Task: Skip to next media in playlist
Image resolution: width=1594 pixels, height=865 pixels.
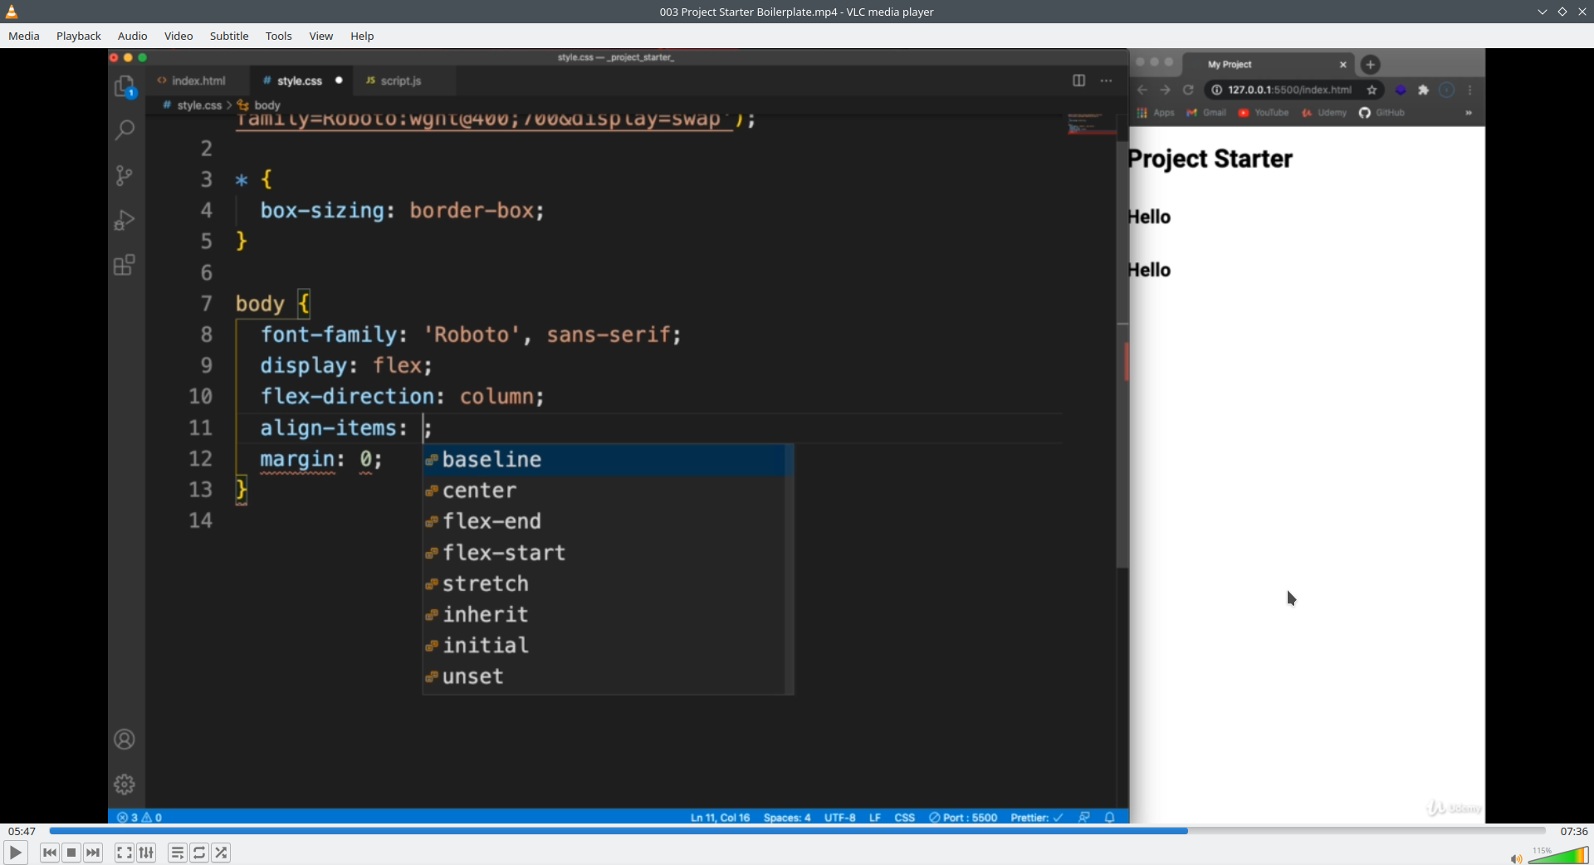Action: 93,853
